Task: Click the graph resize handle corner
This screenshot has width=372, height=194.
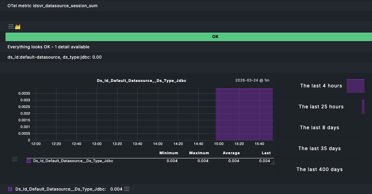Action: 273,163
